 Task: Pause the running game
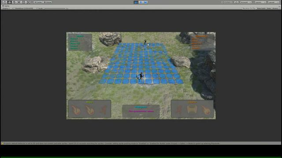[x=141, y=2]
